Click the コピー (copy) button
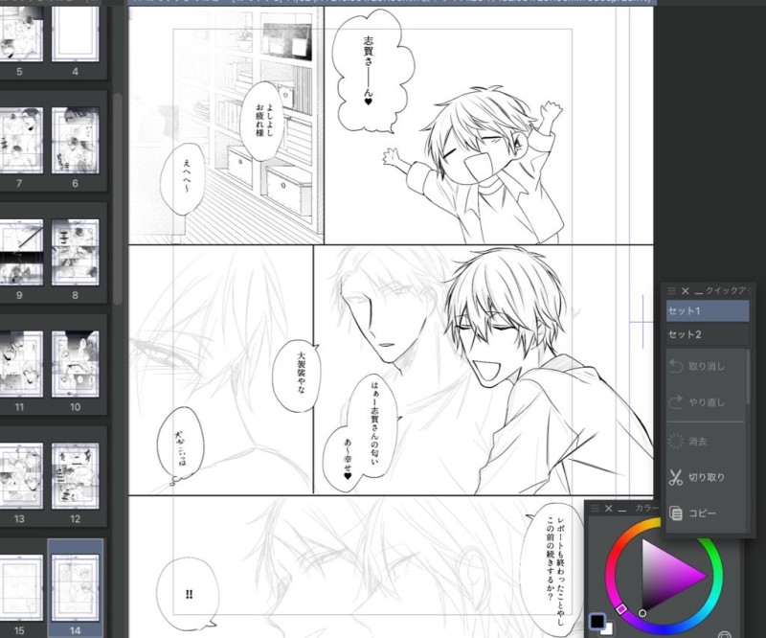 click(x=706, y=513)
